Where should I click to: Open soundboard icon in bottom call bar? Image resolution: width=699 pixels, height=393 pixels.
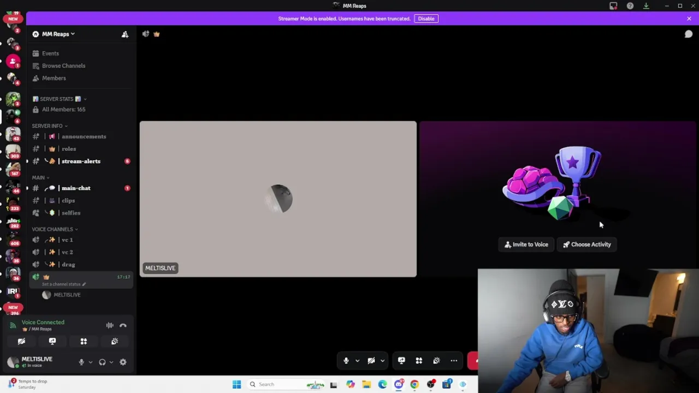click(x=436, y=361)
